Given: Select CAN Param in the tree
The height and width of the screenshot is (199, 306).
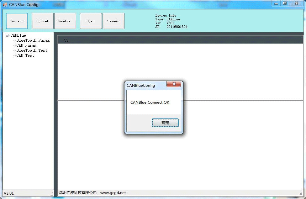Looking at the screenshot, I should tap(26, 45).
